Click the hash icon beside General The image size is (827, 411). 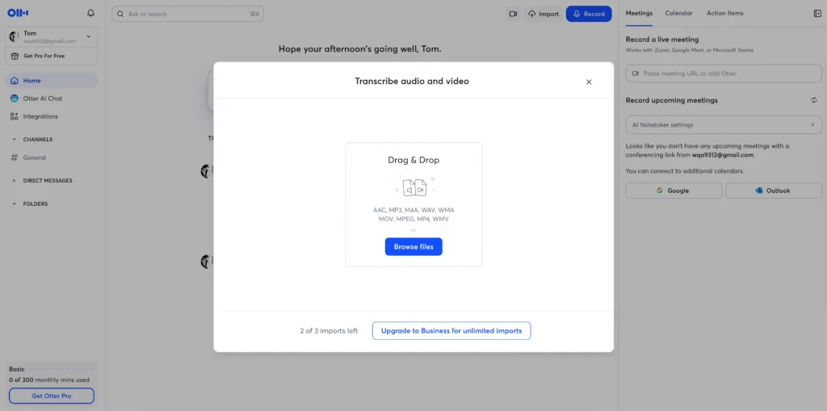tap(15, 157)
